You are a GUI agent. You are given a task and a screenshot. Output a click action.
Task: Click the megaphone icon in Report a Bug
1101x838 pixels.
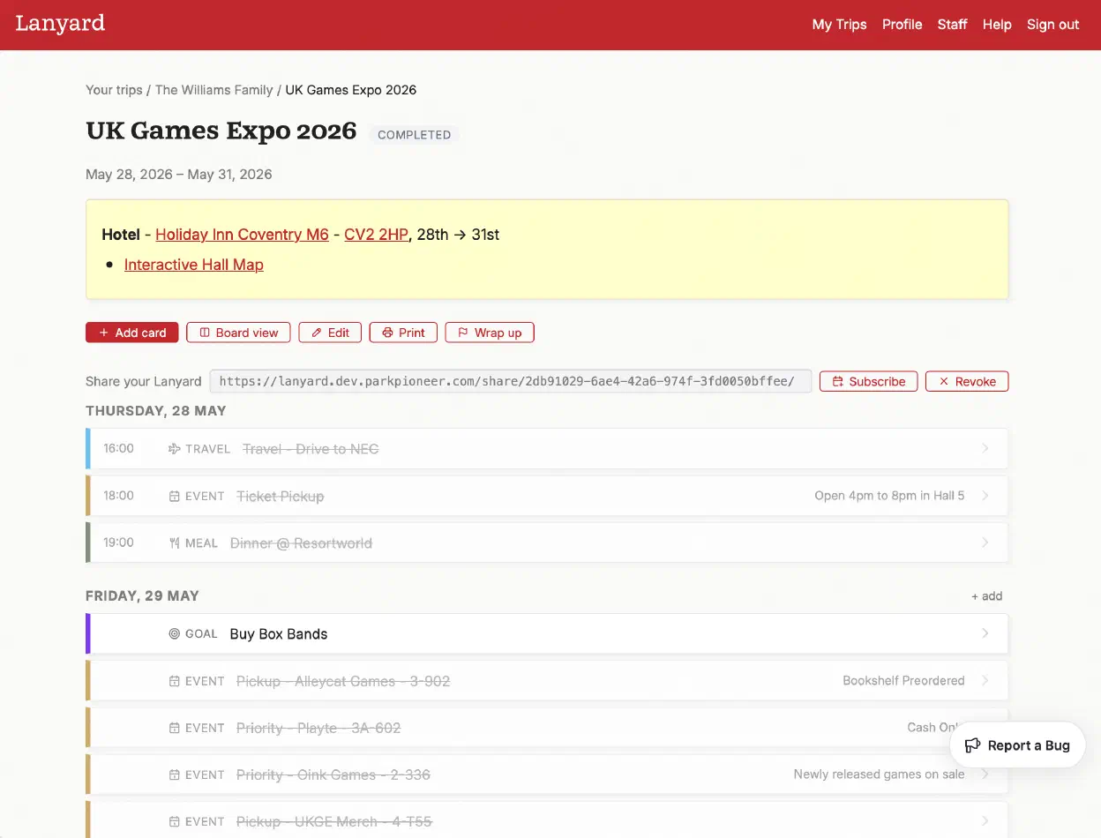(973, 745)
